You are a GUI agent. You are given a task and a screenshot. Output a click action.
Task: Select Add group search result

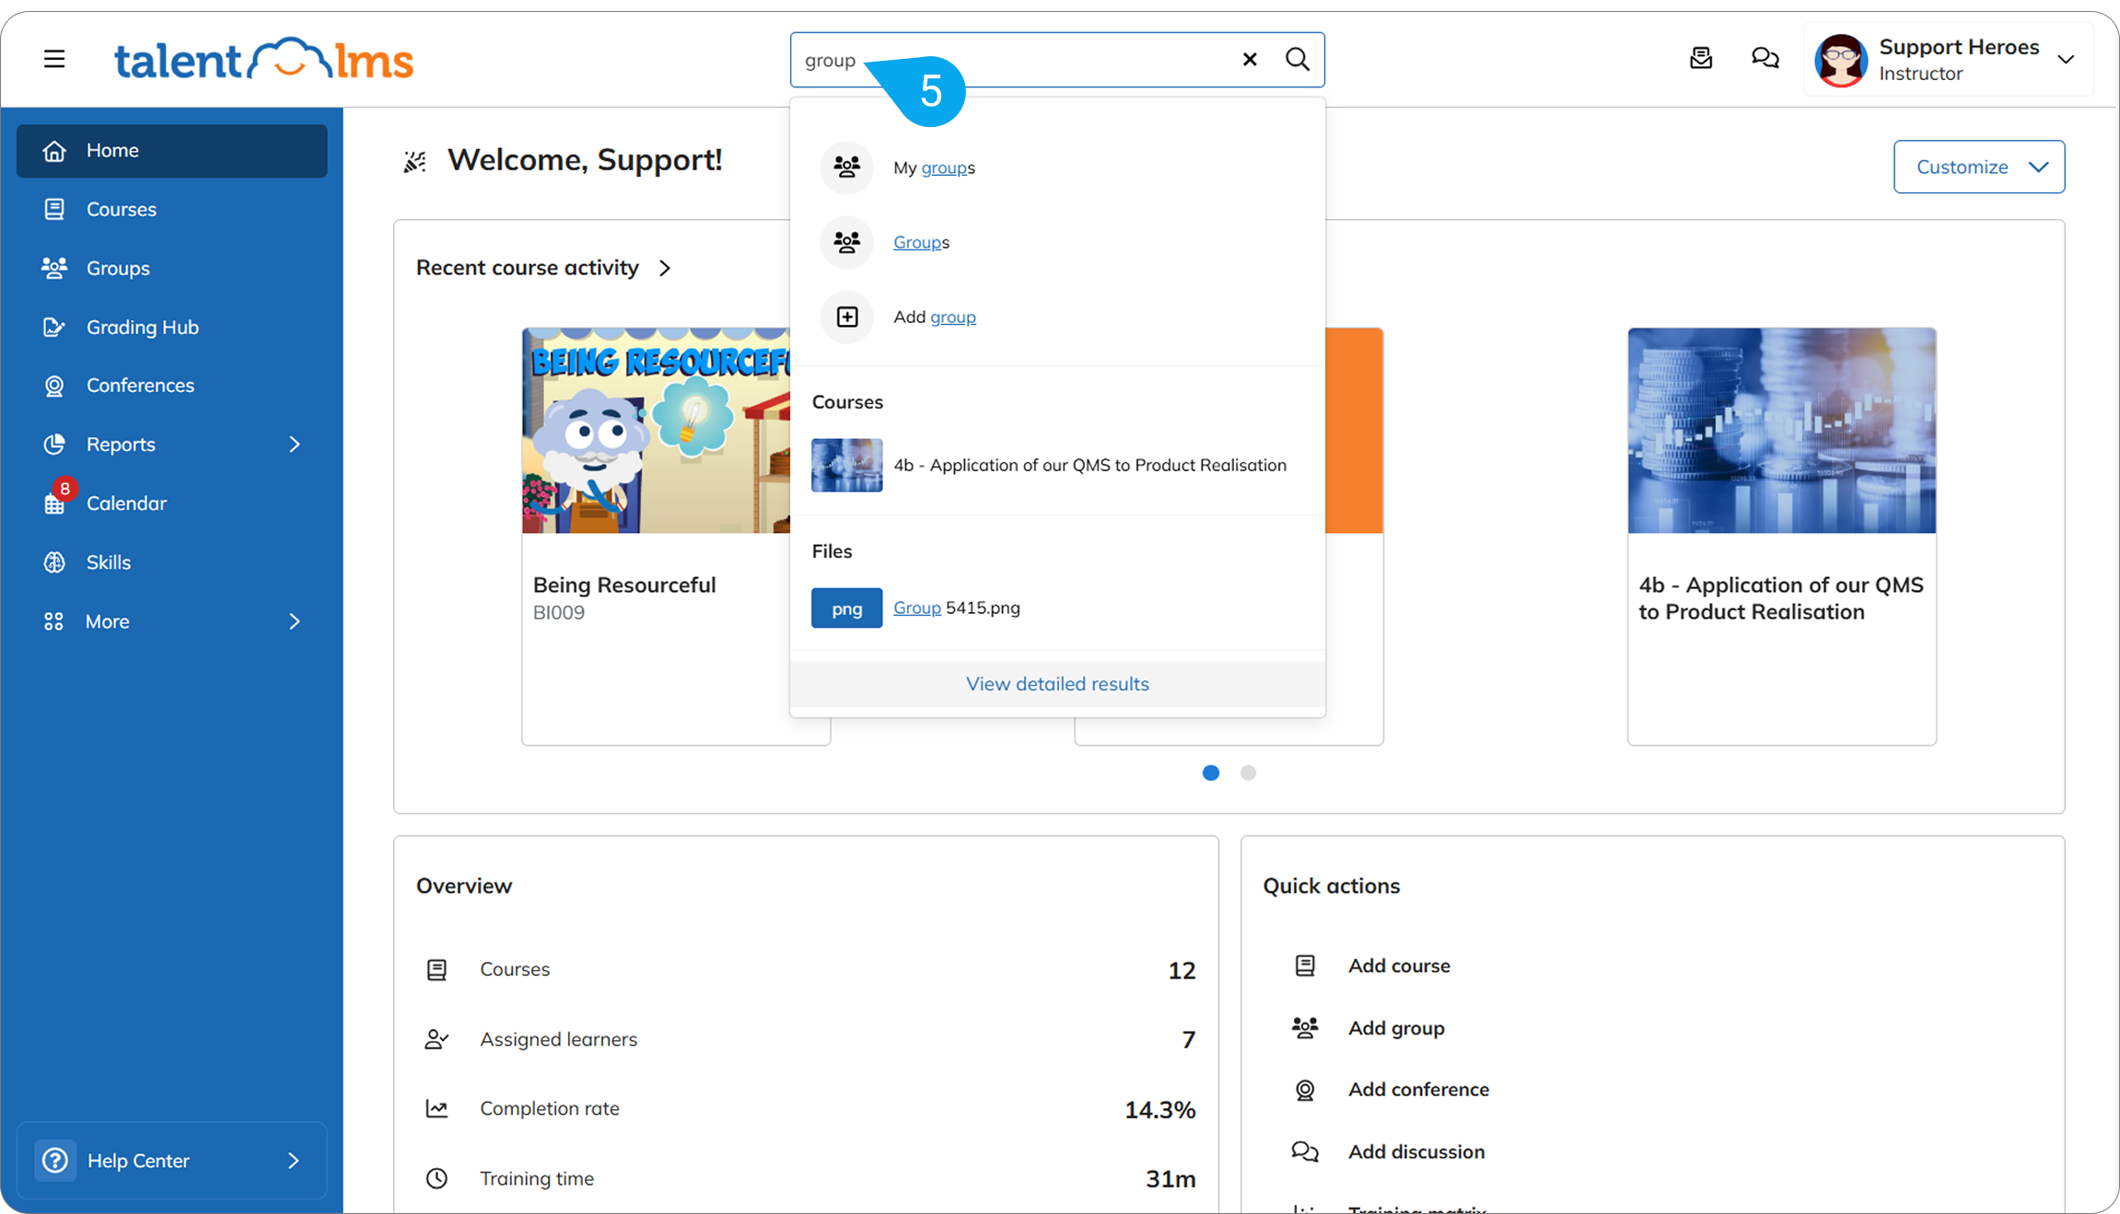[x=1057, y=317]
